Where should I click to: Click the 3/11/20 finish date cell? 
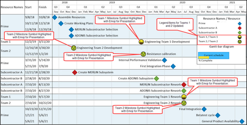pyautogui.click(x=44, y=42)
